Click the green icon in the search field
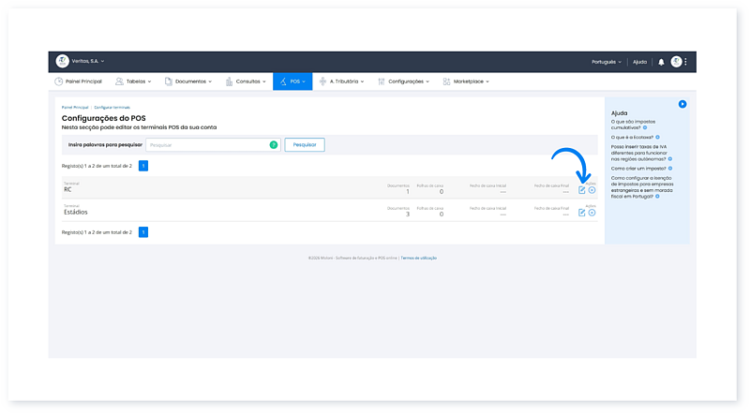The image size is (750, 414). click(274, 145)
